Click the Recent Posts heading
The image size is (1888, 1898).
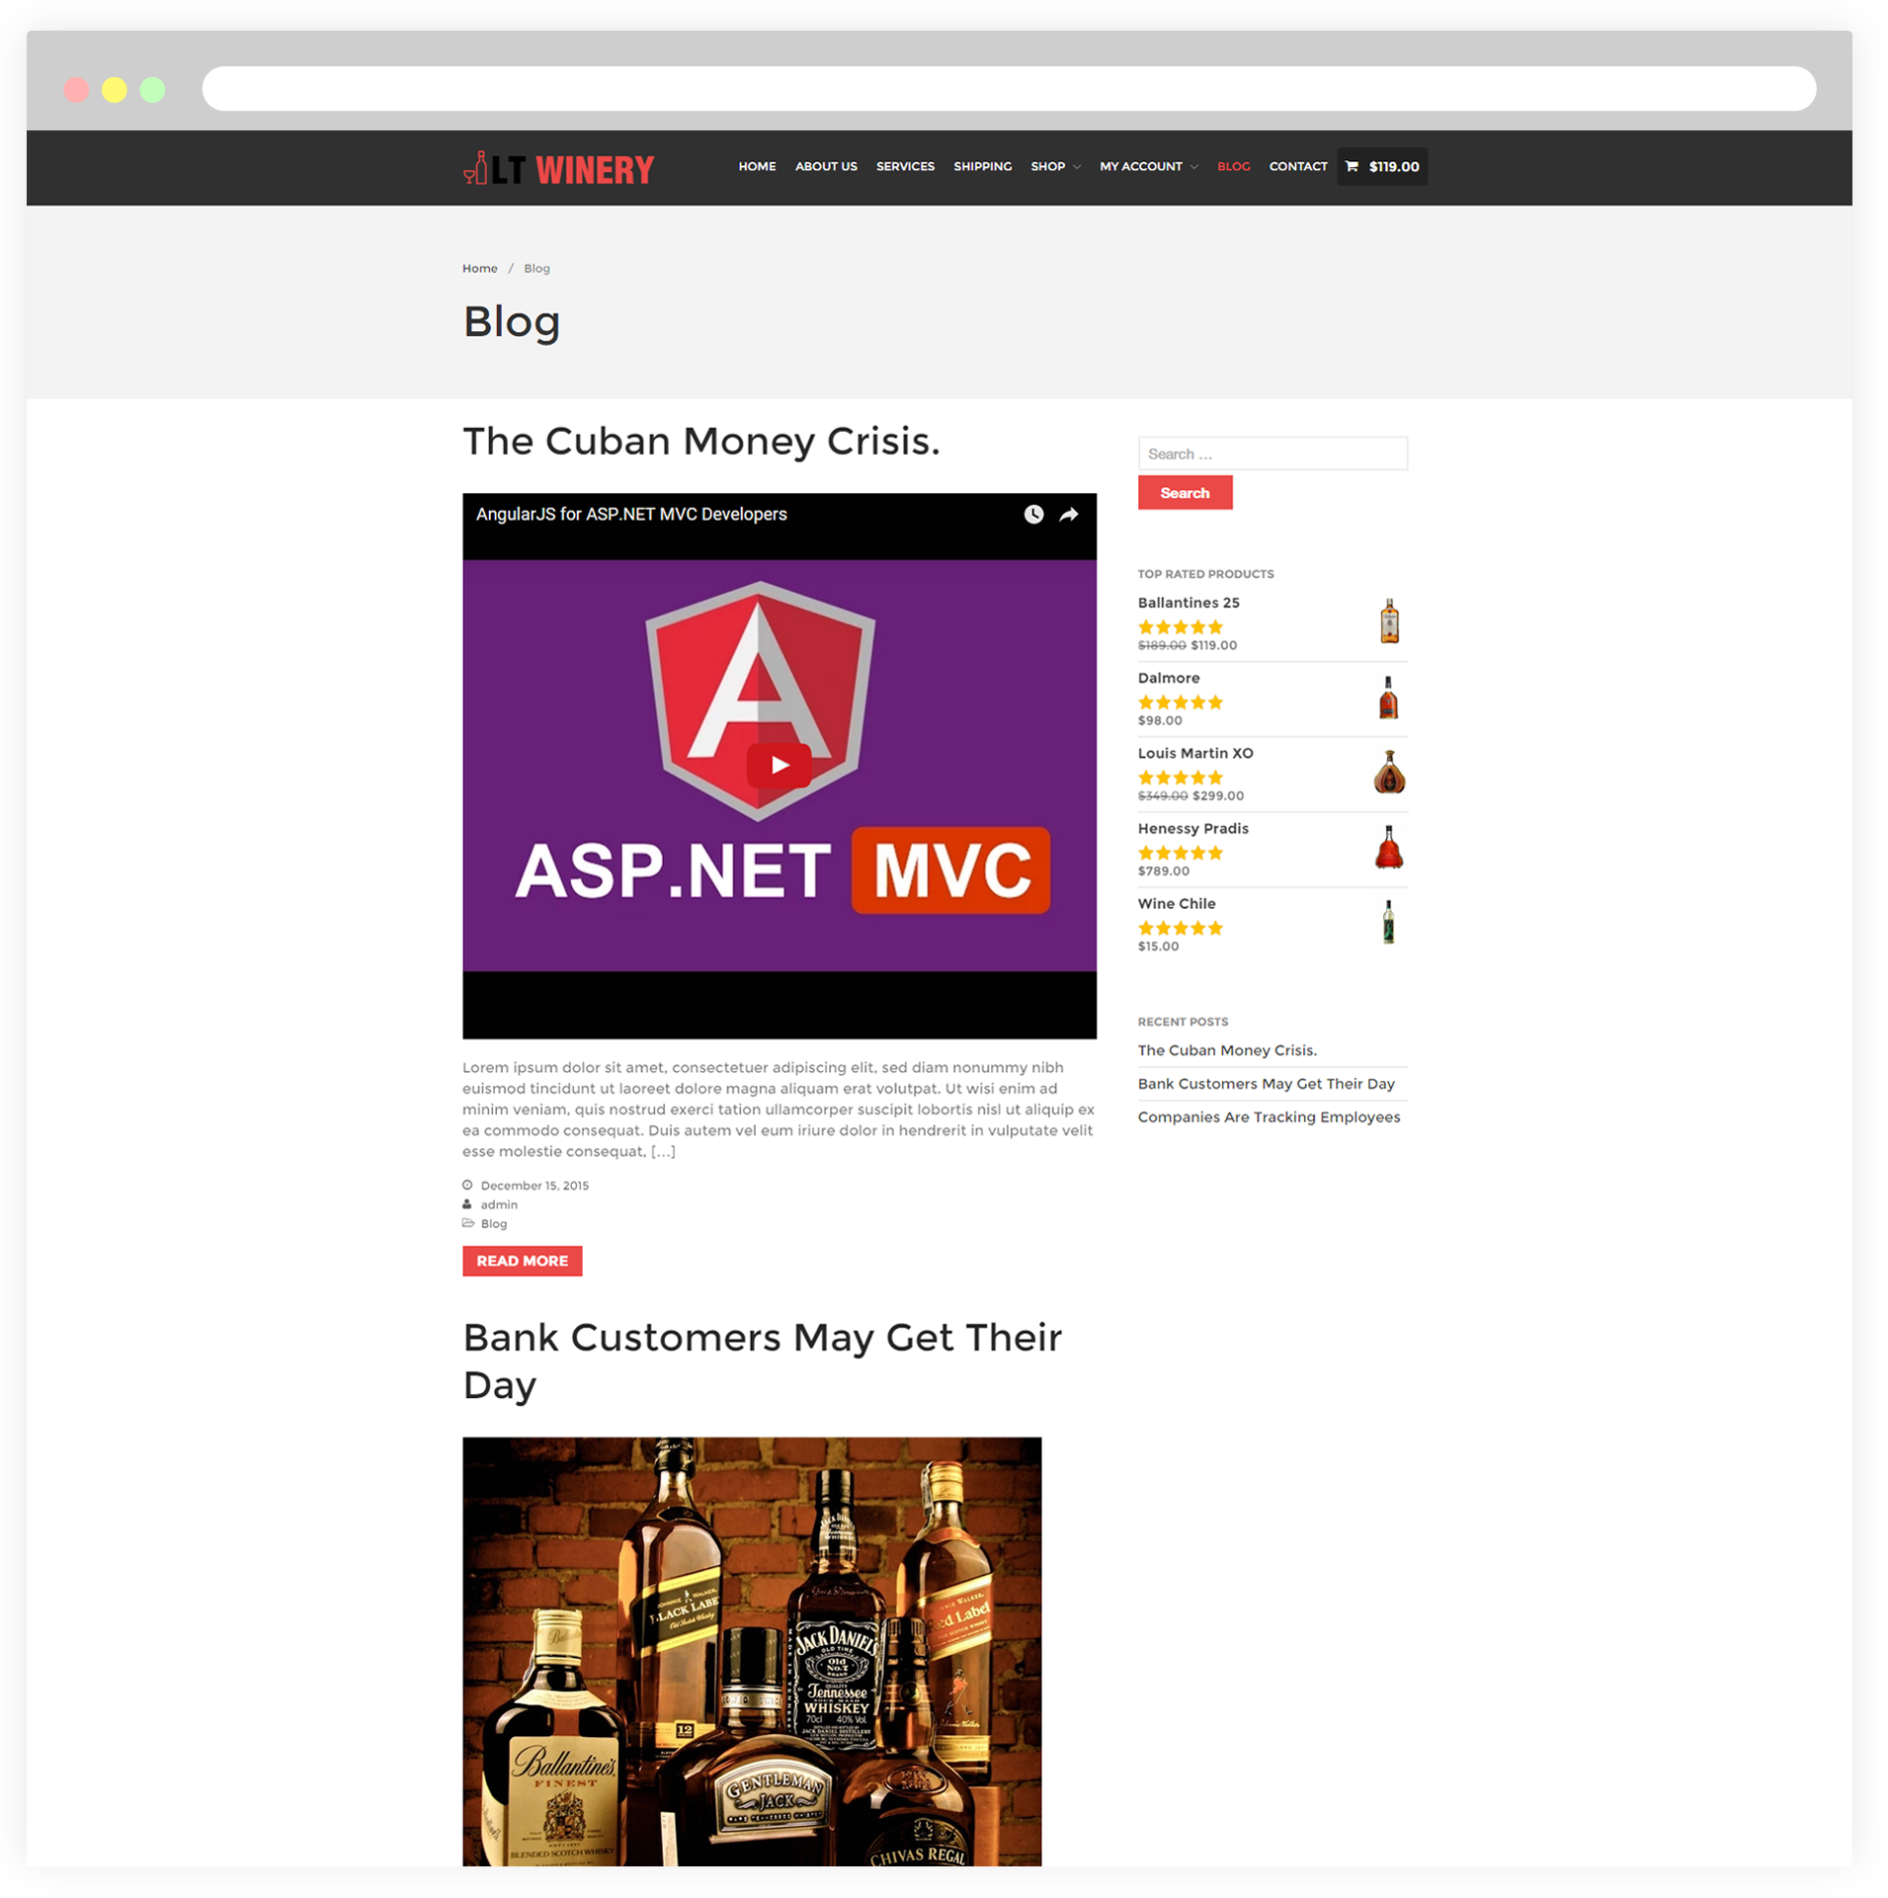tap(1183, 1022)
